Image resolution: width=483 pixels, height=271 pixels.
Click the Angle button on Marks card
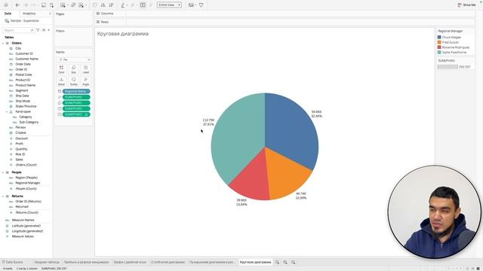(x=85, y=81)
